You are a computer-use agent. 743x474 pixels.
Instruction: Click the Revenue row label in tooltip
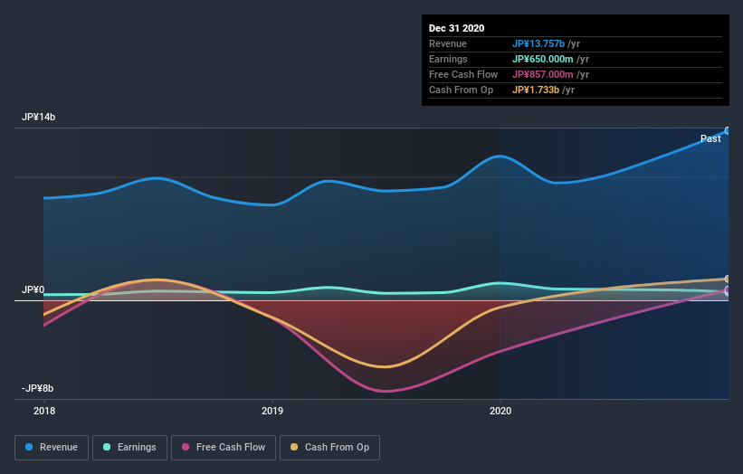click(448, 43)
